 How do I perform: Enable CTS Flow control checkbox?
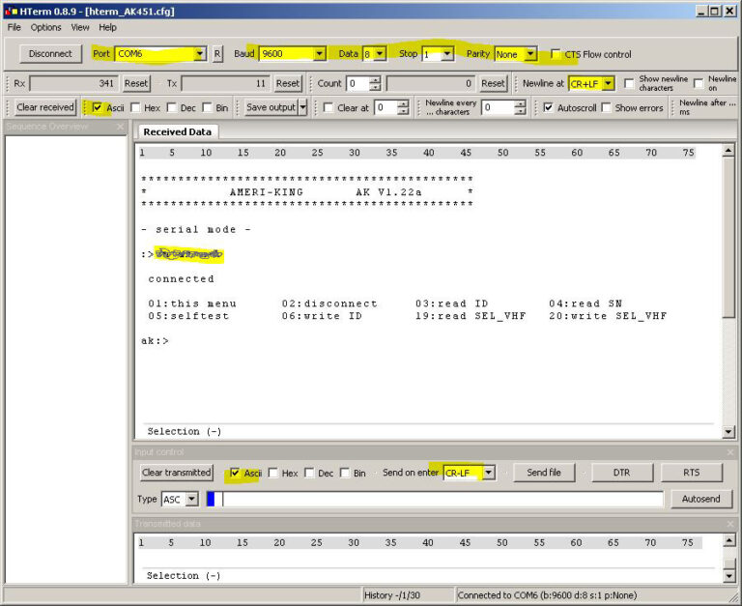coord(556,54)
